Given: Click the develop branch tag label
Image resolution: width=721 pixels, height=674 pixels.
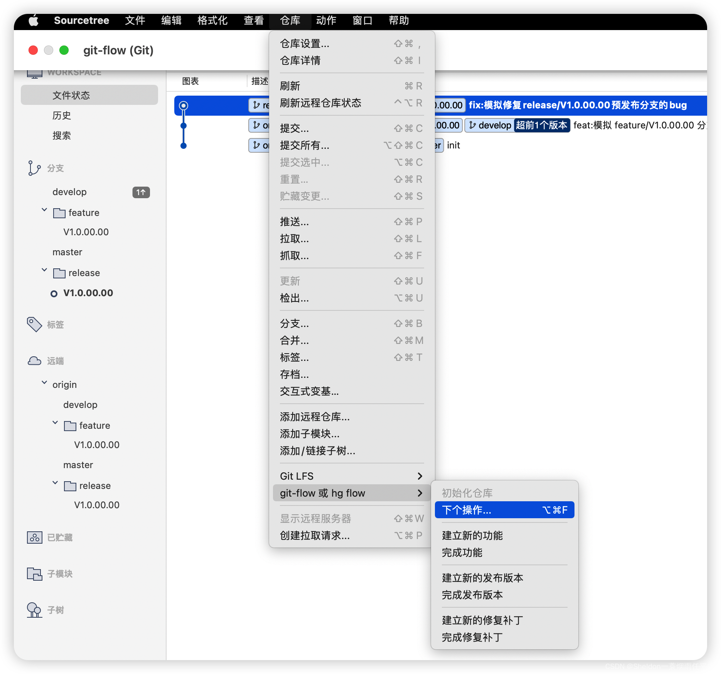Looking at the screenshot, I should coord(490,125).
